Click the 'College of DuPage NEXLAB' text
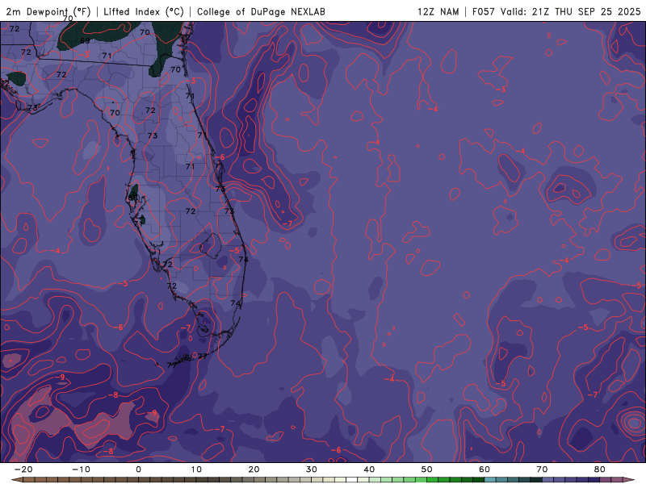Screen dimensions: 646x484 click(x=261, y=11)
